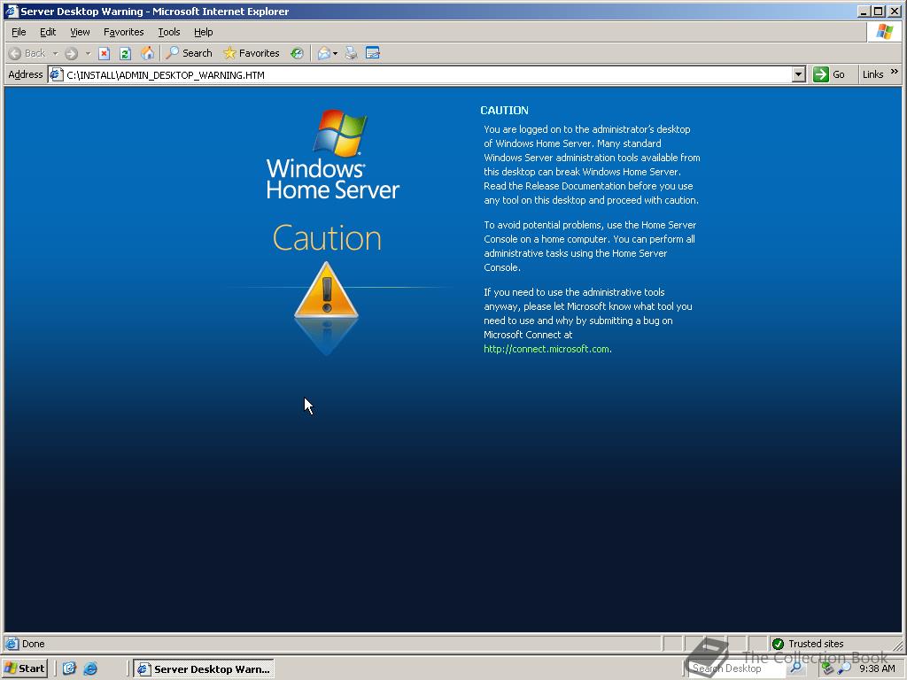Click the Go button next to the address bar
This screenshot has width=907, height=680.
[829, 74]
